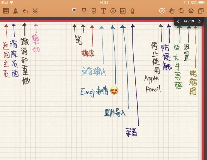Select the highlighter pen tool
The width and height of the screenshot is (207, 160).
tap(84, 11)
